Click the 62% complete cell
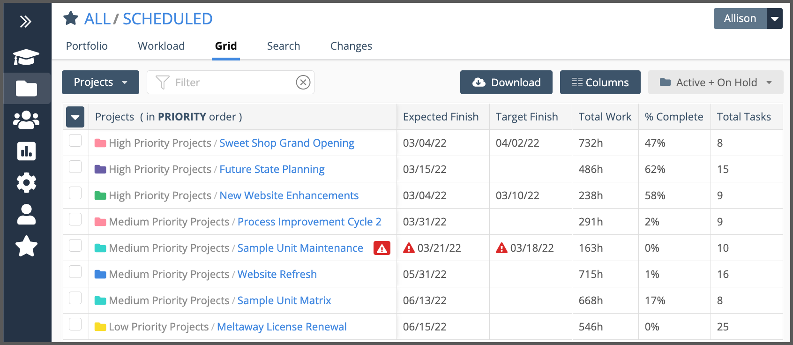Screen dimensions: 793x345 point(674,169)
